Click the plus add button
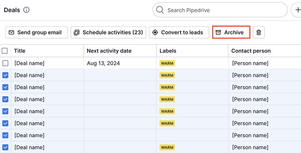 [297, 10]
